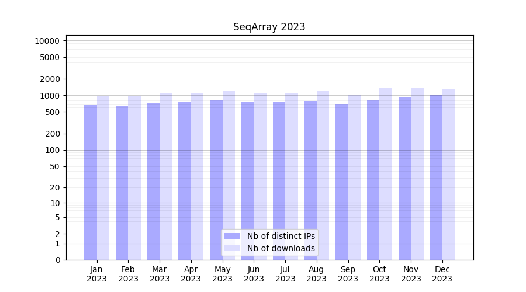Click the 'Nb of distinct IPs' legend swatch
This screenshot has height=292, width=526.
pos(232,236)
